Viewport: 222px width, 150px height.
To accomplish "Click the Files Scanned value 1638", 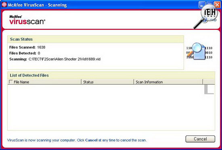I will [41, 47].
